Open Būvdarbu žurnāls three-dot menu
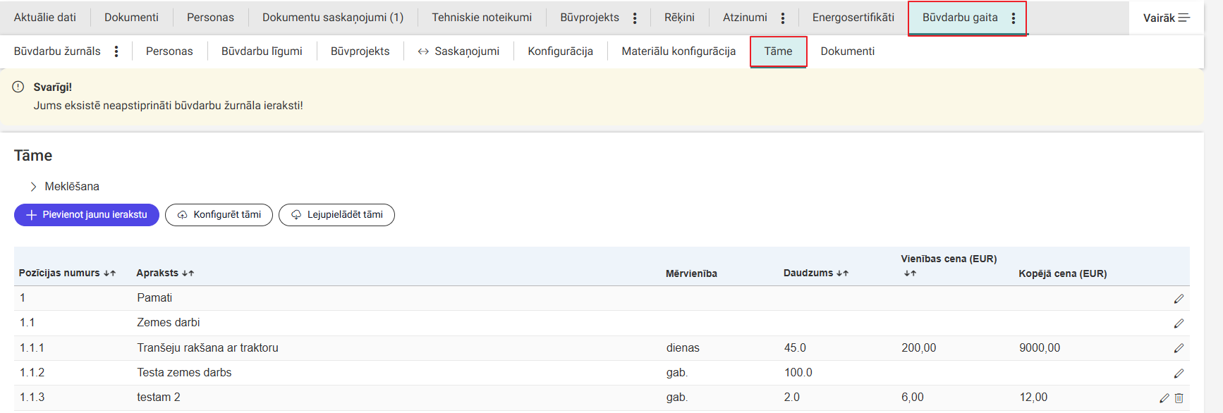1223x413 pixels. tap(116, 51)
